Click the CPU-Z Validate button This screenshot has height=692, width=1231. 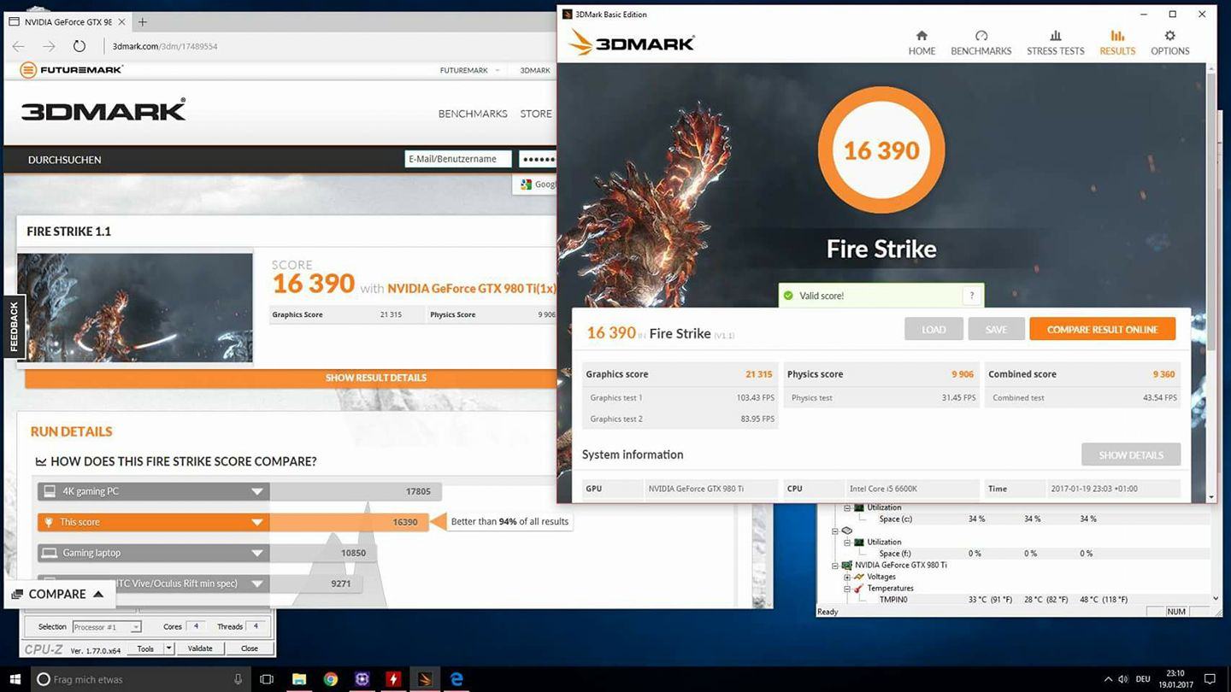point(200,648)
